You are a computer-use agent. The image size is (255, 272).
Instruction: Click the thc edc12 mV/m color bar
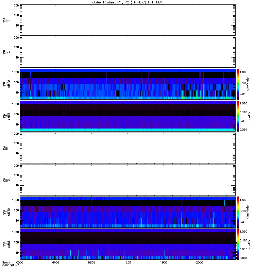pos(238,212)
